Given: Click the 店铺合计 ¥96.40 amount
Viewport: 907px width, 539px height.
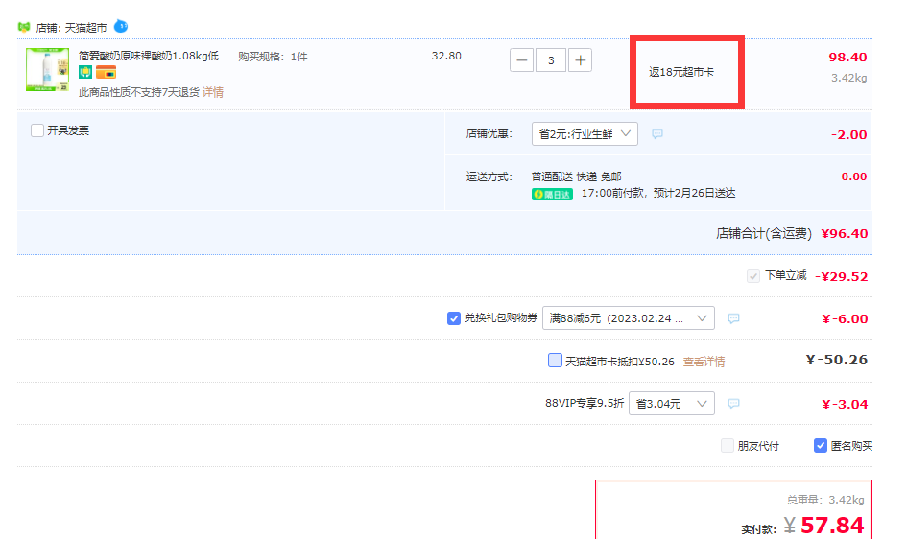Looking at the screenshot, I should click(845, 233).
